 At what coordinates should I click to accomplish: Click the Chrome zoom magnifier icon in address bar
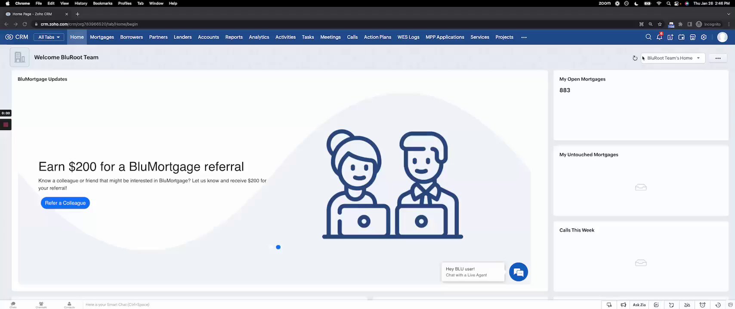coord(650,24)
